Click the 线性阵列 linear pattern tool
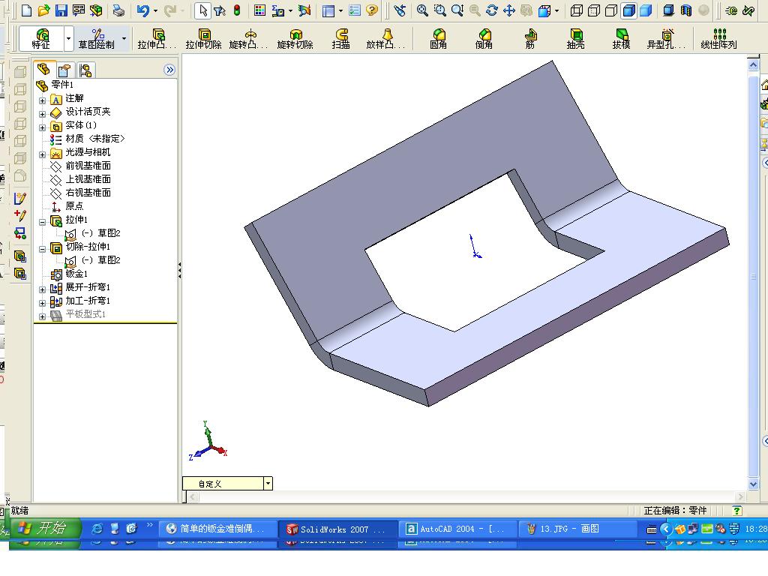The height and width of the screenshot is (576, 768). pyautogui.click(x=718, y=39)
